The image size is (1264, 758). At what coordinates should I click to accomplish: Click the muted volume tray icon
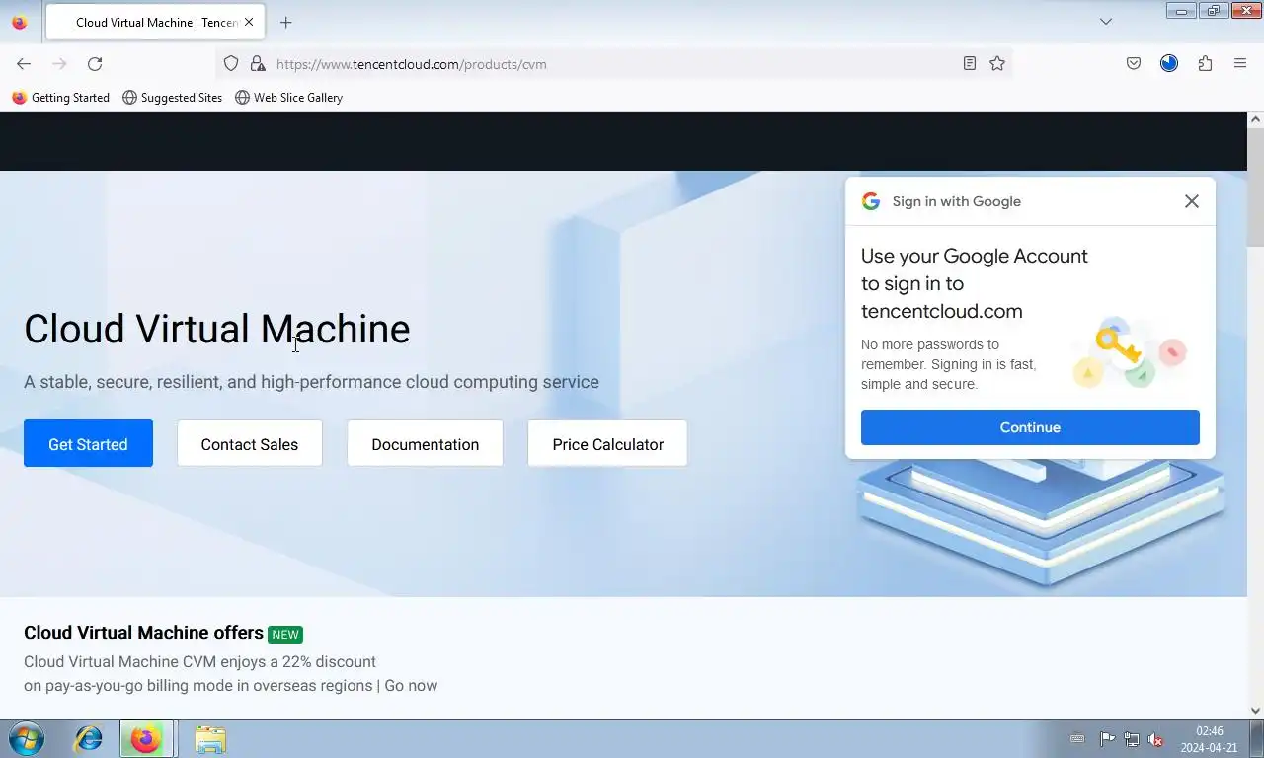pyautogui.click(x=1155, y=739)
